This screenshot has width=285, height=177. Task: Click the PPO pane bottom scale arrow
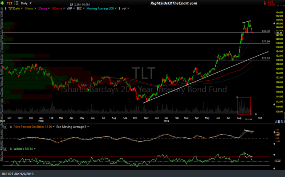[x=274, y=144]
